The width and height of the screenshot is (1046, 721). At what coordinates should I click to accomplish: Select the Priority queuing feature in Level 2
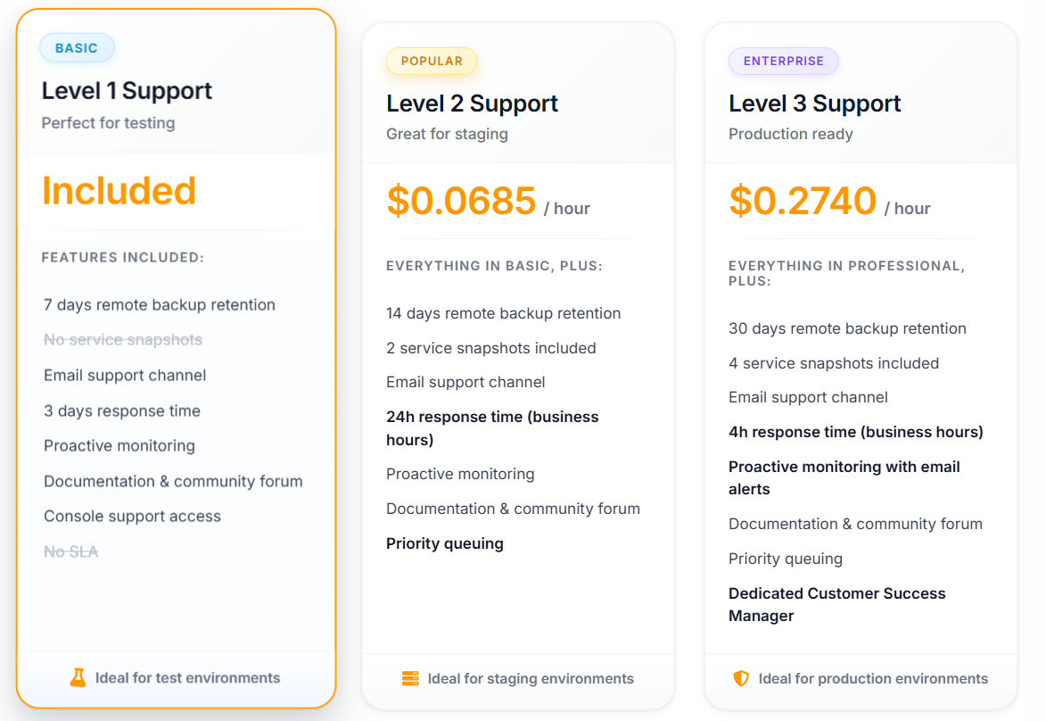[444, 543]
